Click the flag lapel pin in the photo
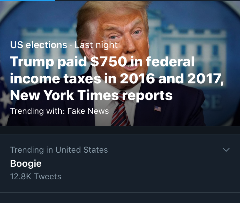This screenshot has height=203, width=240. (158, 109)
